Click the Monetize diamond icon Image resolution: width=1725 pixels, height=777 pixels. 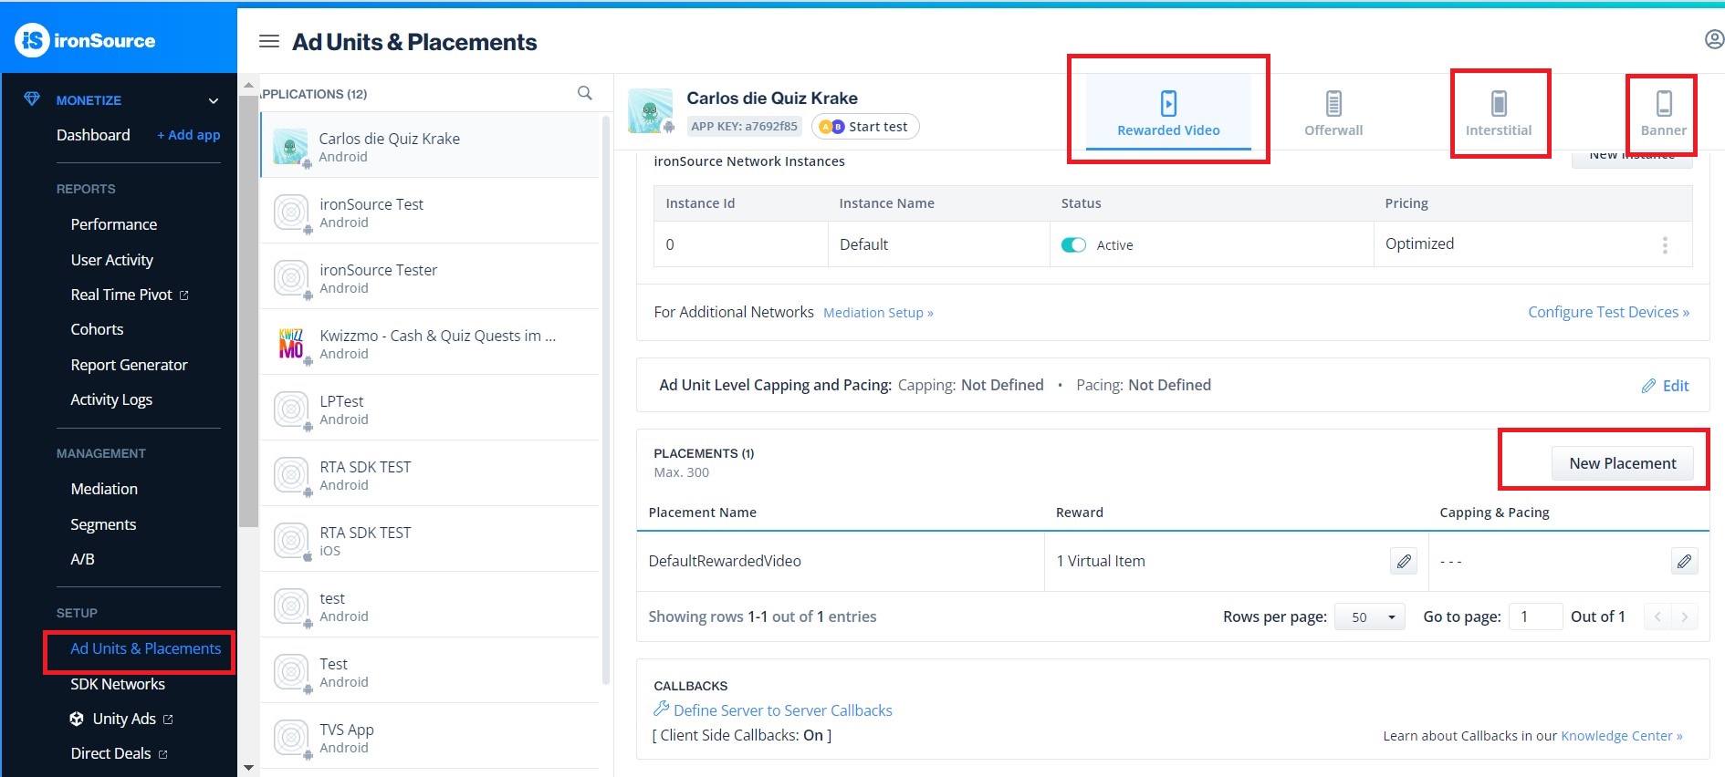pyautogui.click(x=32, y=99)
